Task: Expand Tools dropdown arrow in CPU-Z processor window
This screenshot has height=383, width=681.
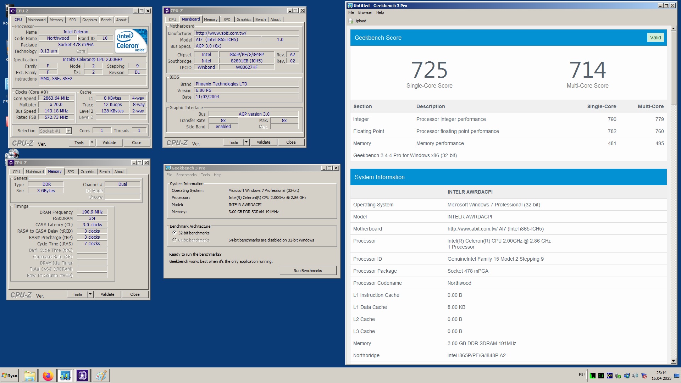Action: [x=92, y=143]
